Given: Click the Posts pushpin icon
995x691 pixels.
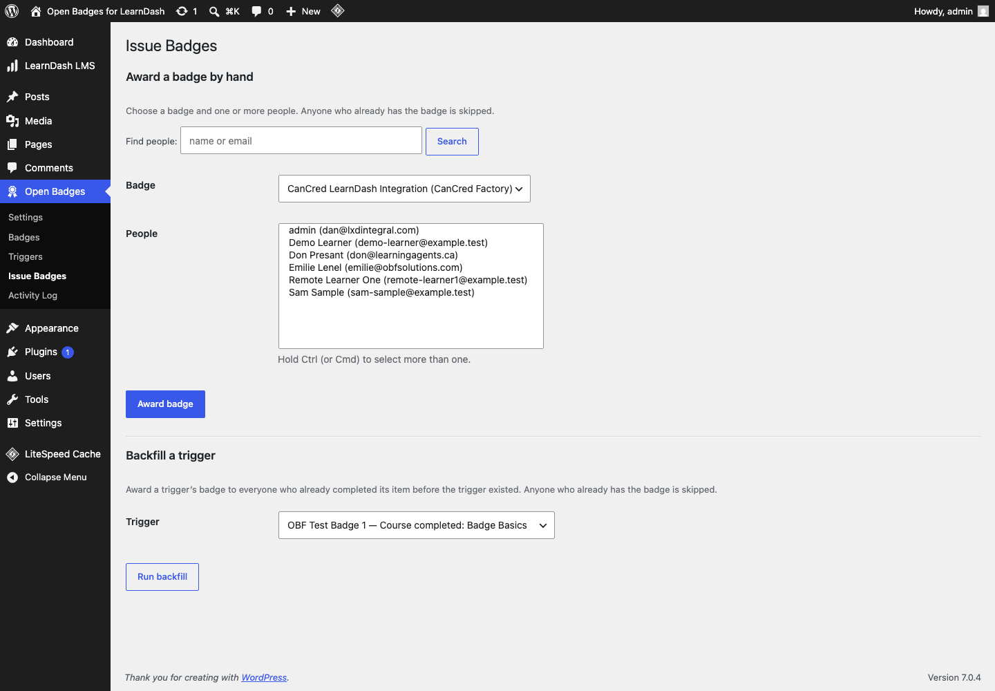Looking at the screenshot, I should [x=12, y=97].
